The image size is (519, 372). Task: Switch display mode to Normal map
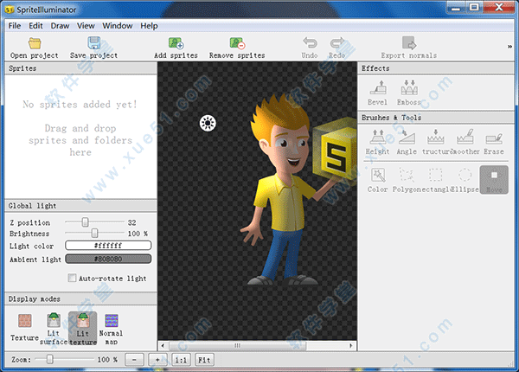[x=111, y=325]
